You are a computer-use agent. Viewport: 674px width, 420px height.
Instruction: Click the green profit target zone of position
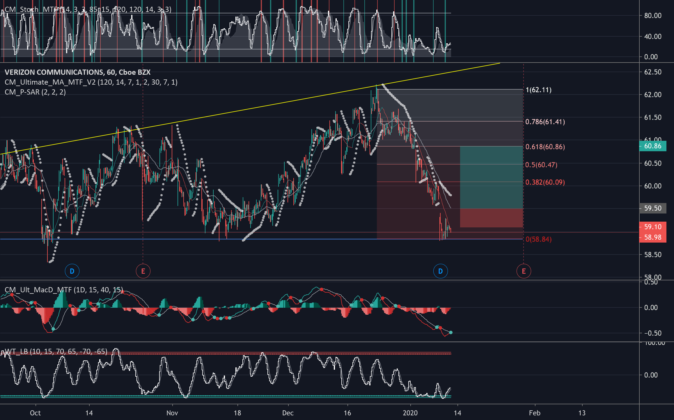click(491, 177)
